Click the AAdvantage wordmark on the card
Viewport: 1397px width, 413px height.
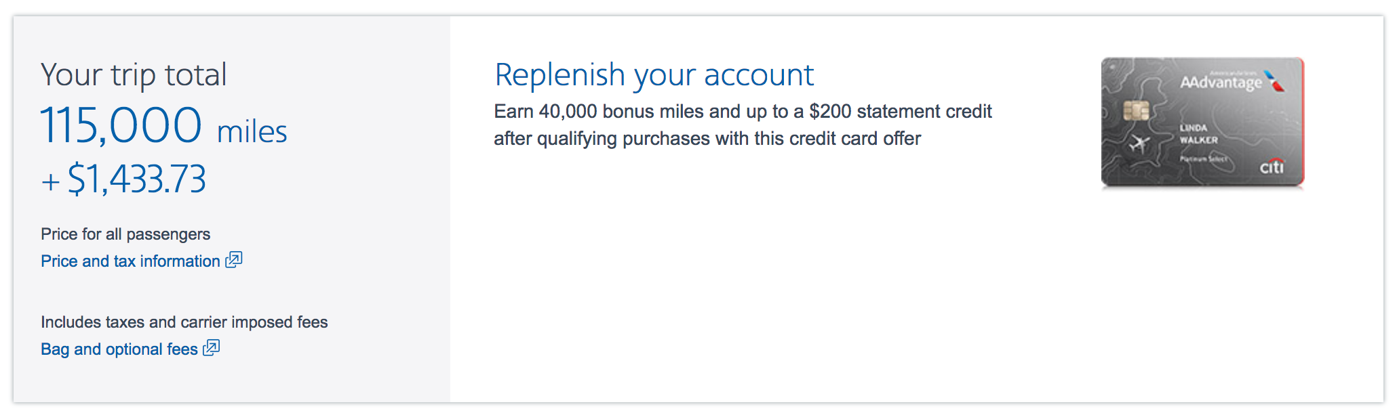tap(1221, 83)
